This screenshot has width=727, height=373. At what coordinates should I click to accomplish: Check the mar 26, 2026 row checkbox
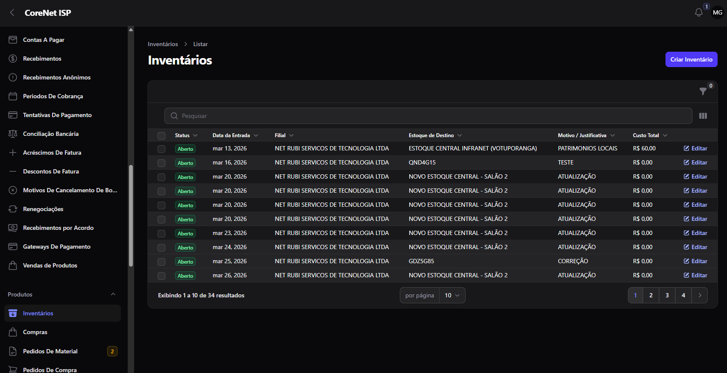coord(161,276)
